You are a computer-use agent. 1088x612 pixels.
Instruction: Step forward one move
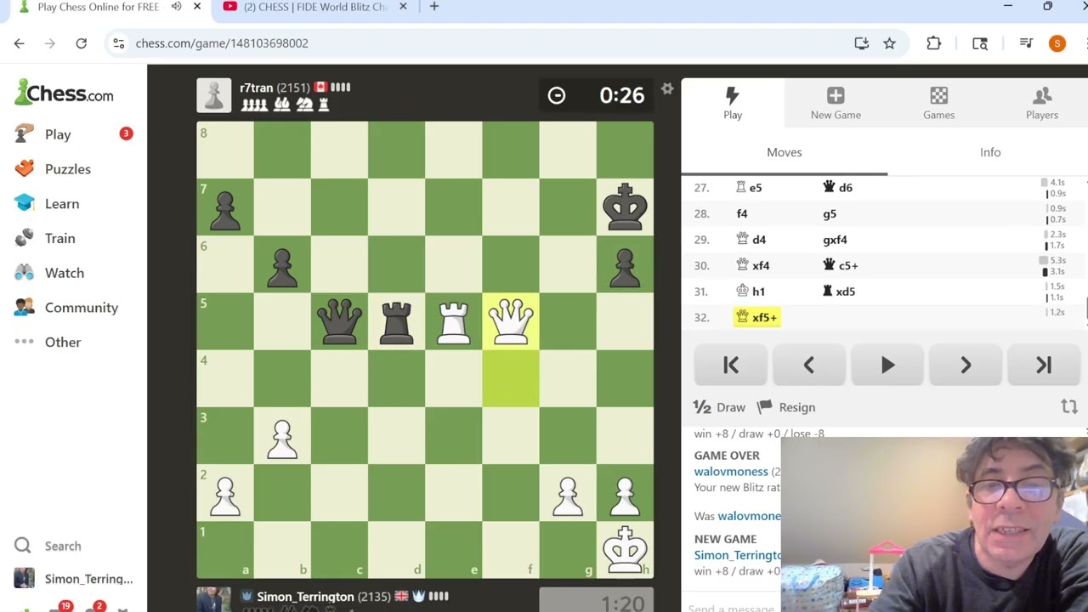click(966, 365)
